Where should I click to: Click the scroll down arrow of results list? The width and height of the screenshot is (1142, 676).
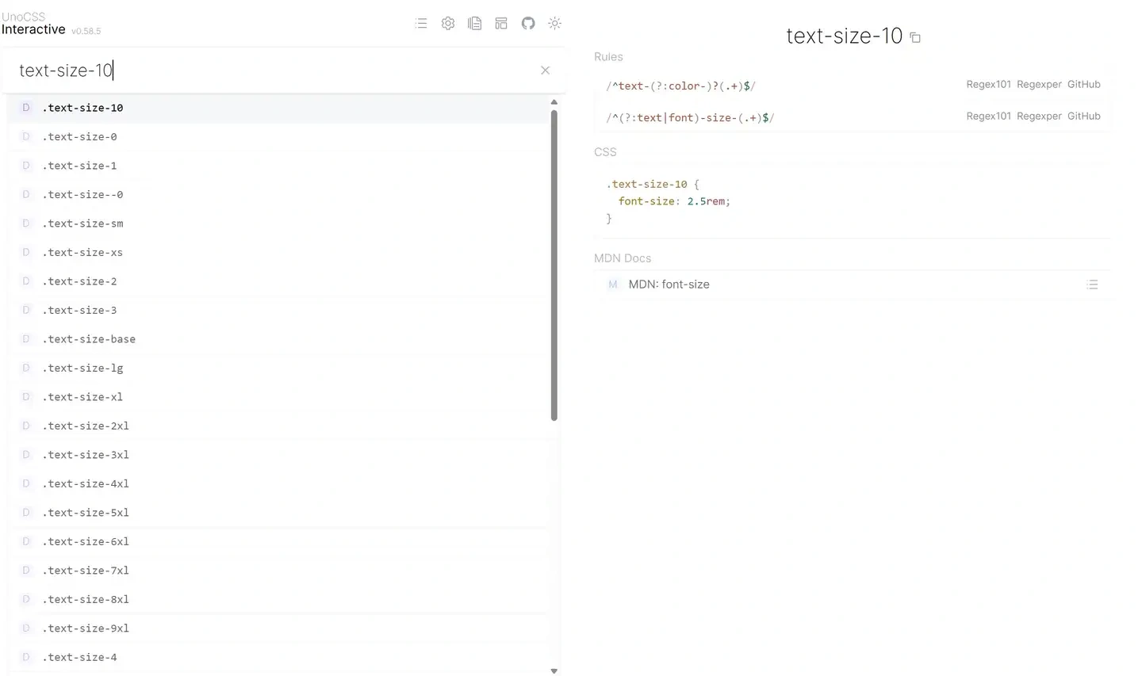[554, 670]
